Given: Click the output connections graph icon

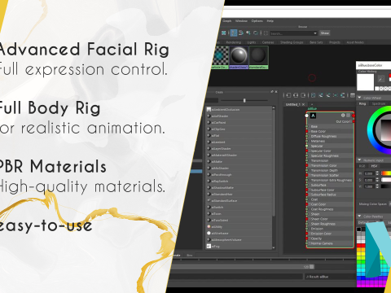Looking at the screenshot, I should coord(303,95).
